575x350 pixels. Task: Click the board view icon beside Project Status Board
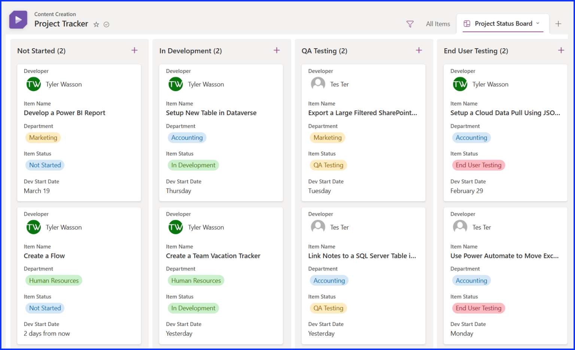[x=467, y=23]
